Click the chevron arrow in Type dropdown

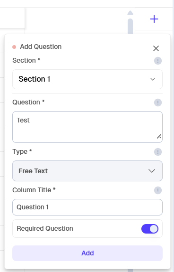[x=152, y=171]
